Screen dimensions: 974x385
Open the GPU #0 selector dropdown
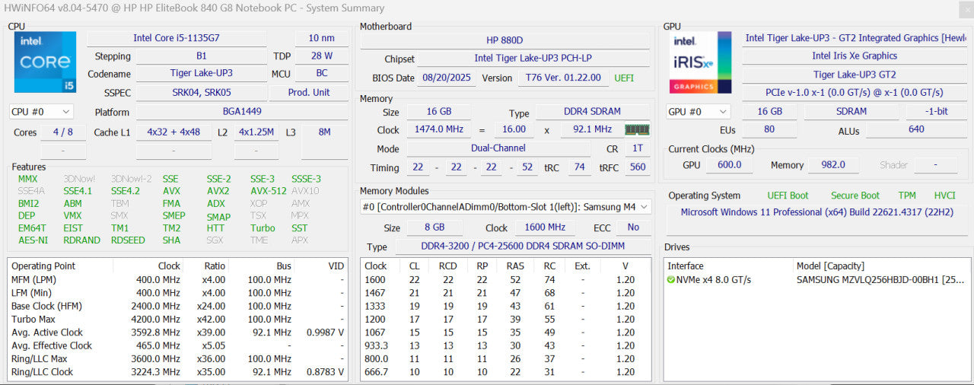[698, 112]
